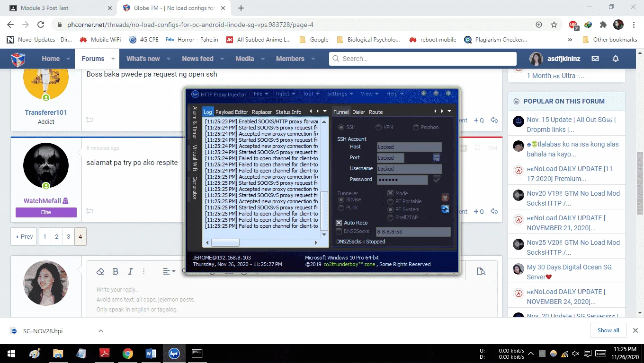Open the Transferer101 profile link
Image resolution: width=644 pixels, height=363 pixels.
(46, 112)
